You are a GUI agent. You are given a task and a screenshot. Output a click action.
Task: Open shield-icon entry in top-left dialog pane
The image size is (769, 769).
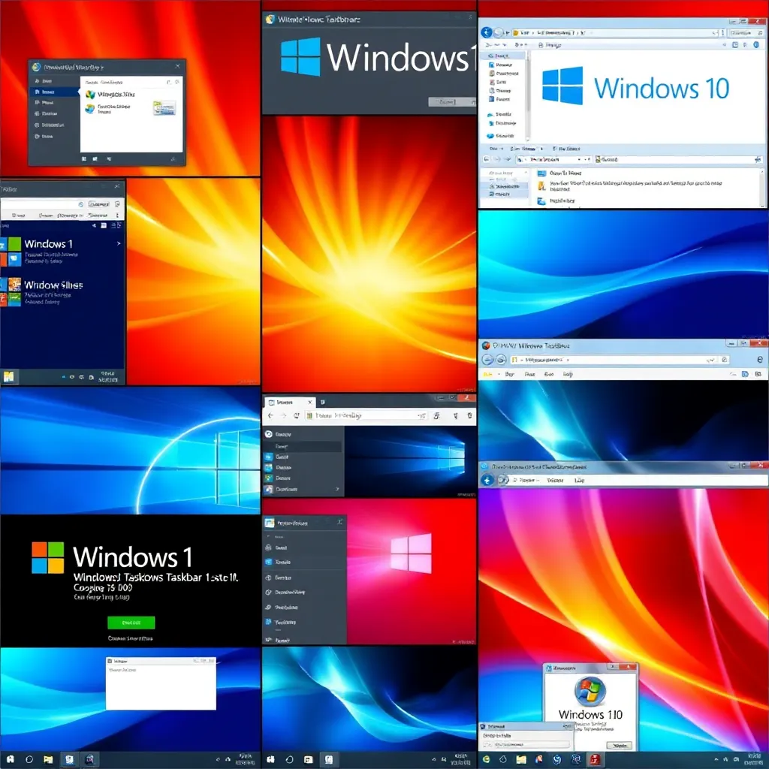point(111,94)
